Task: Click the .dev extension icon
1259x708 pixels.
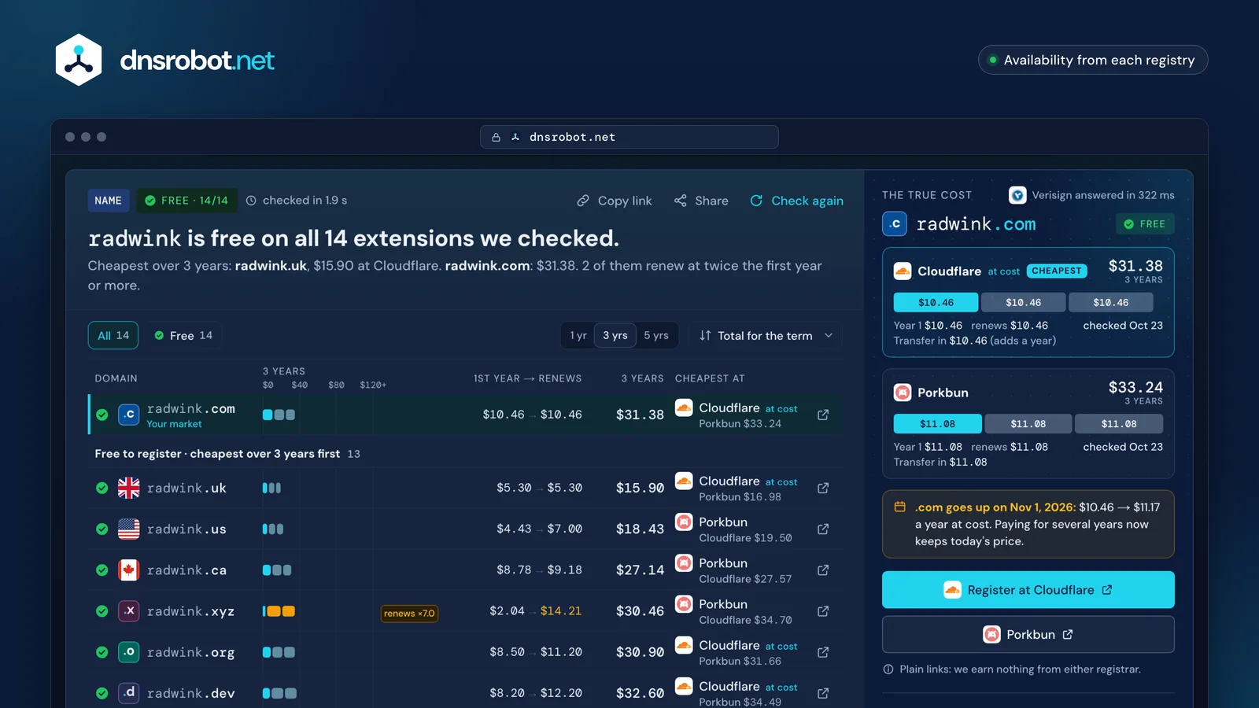Action: [x=129, y=693]
